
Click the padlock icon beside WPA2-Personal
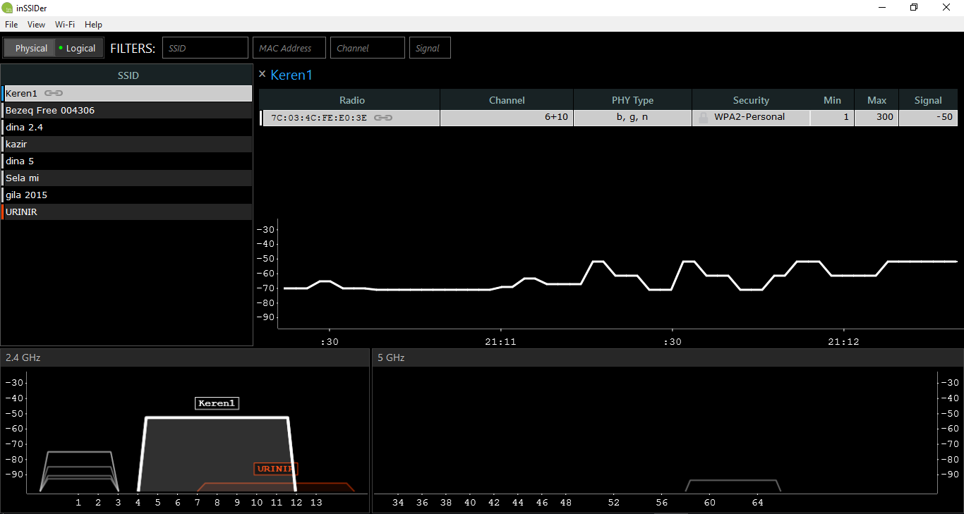pyautogui.click(x=704, y=118)
